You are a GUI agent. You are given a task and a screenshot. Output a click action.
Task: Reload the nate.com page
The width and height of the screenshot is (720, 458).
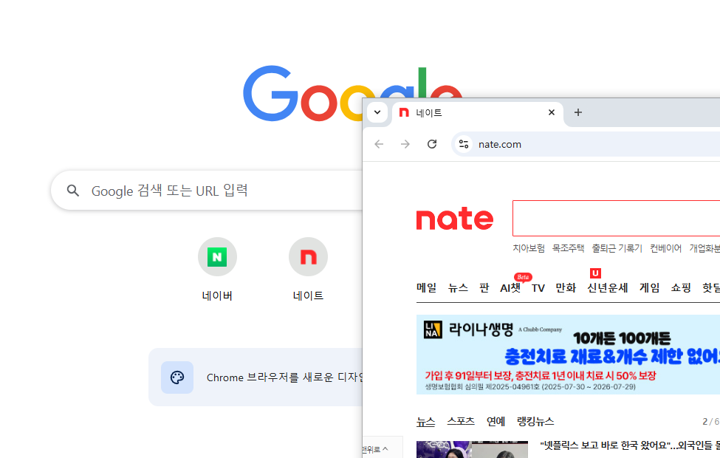pos(432,144)
